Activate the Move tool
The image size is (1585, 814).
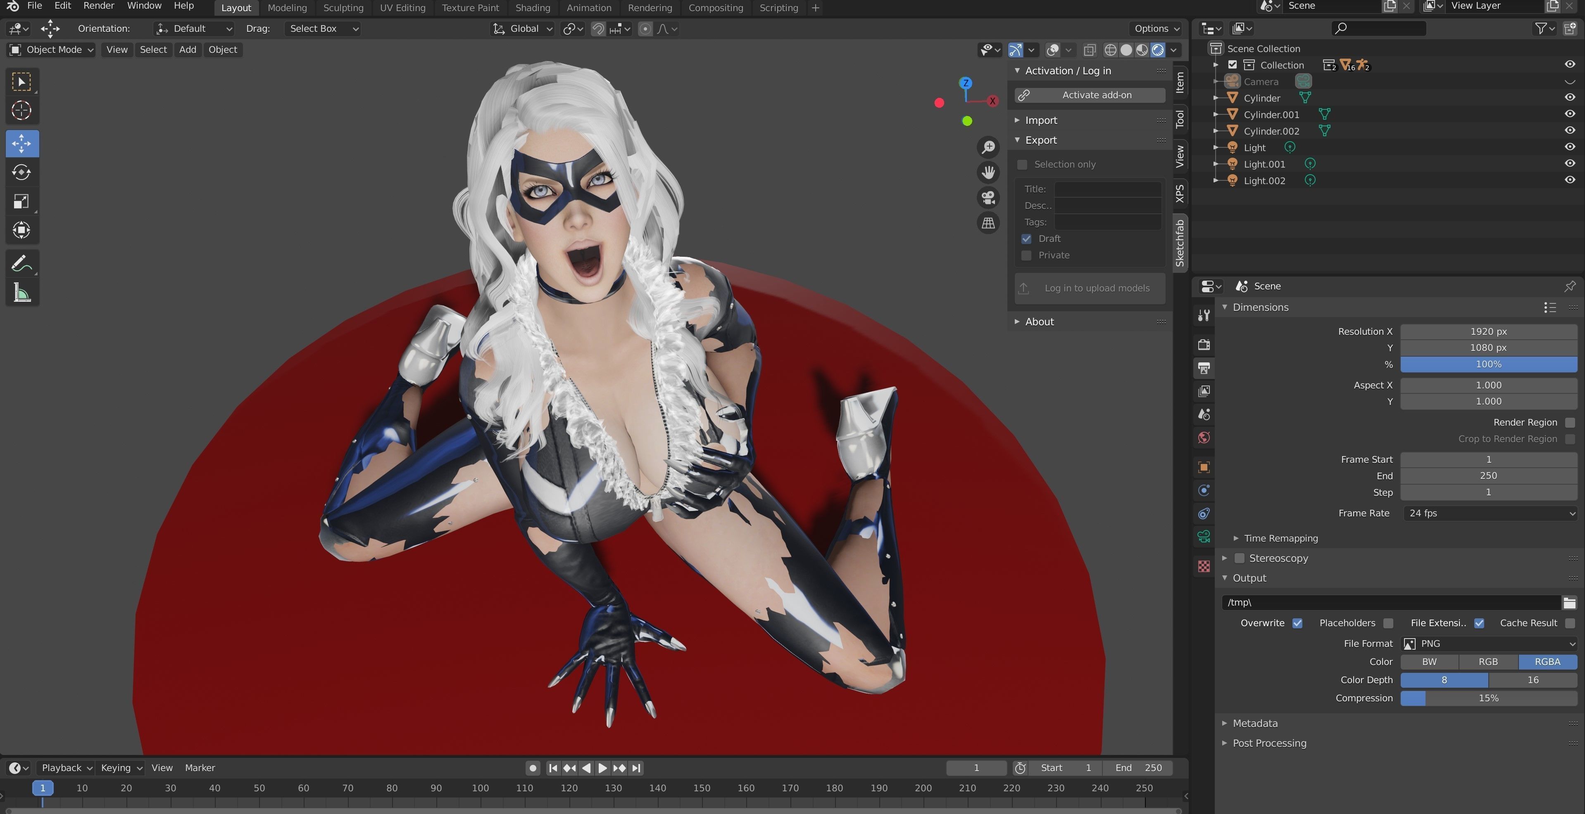pos(21,143)
